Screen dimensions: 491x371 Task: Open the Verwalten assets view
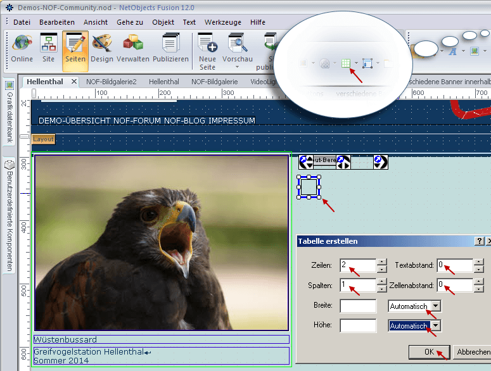[133, 49]
